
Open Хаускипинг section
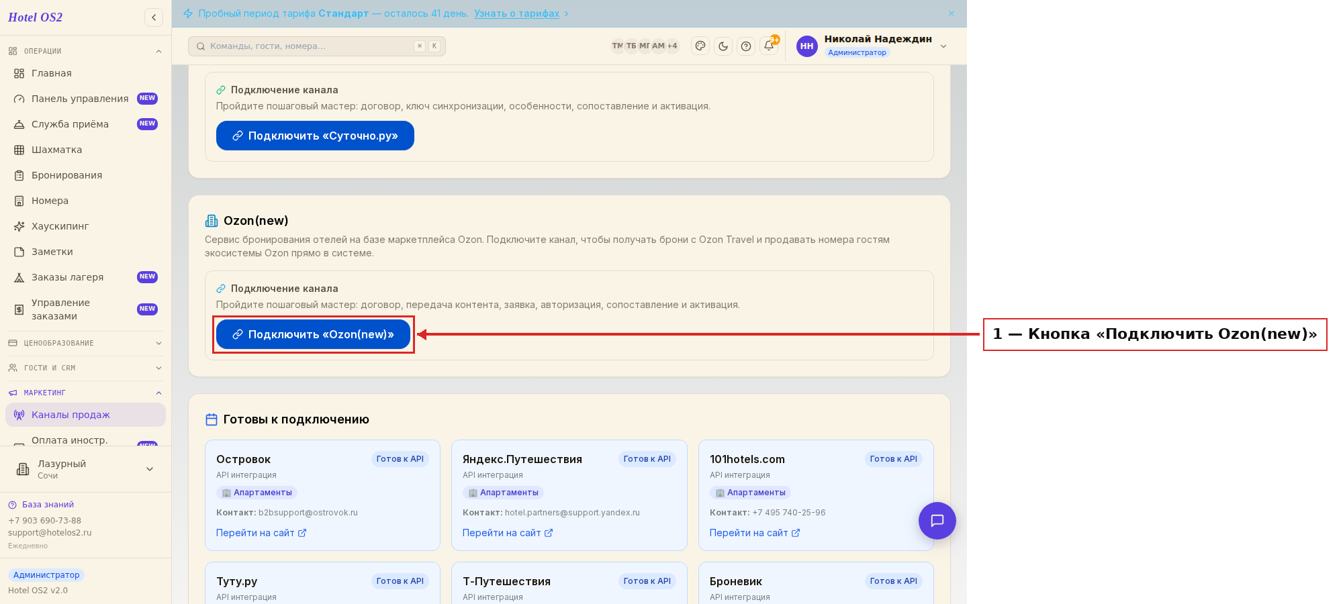coord(85,226)
